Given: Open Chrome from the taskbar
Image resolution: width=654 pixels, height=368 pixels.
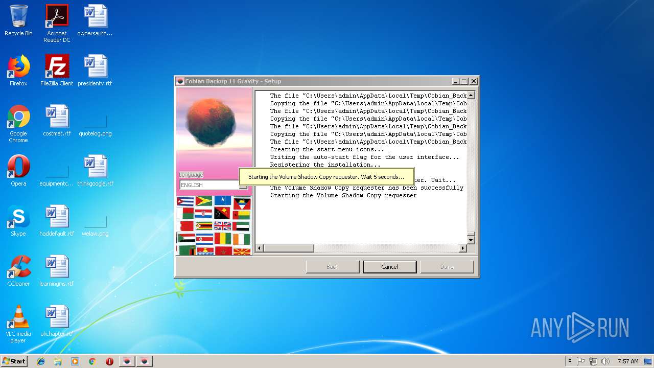Looking at the screenshot, I should [92, 361].
